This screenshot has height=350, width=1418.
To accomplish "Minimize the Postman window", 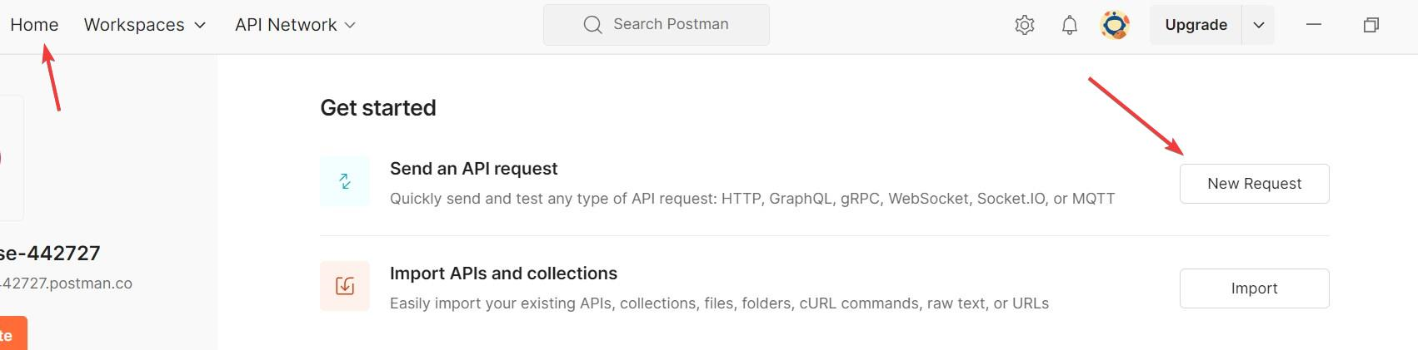I will pyautogui.click(x=1314, y=25).
